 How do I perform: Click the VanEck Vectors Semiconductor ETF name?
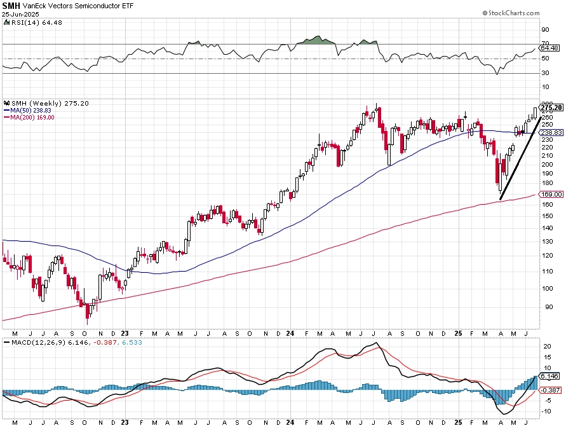point(78,6)
